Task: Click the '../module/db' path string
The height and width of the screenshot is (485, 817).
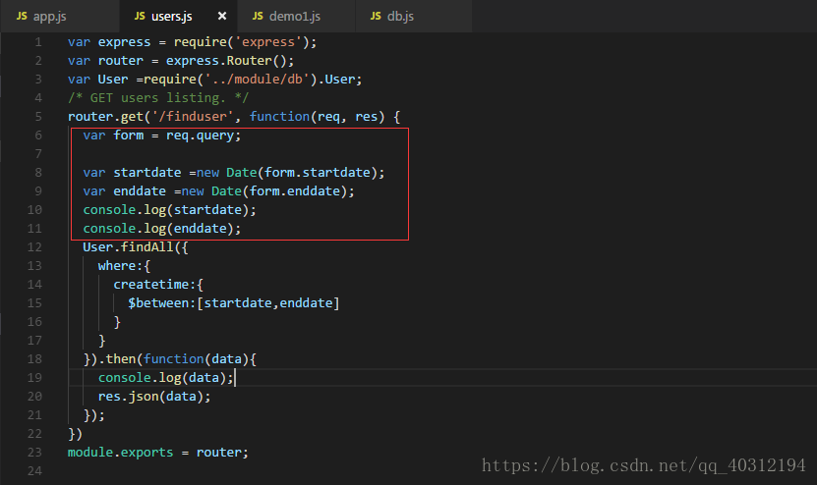Action: click(261, 80)
